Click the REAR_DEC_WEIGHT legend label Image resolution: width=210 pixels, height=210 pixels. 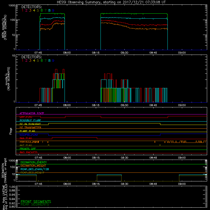click(x=32, y=173)
